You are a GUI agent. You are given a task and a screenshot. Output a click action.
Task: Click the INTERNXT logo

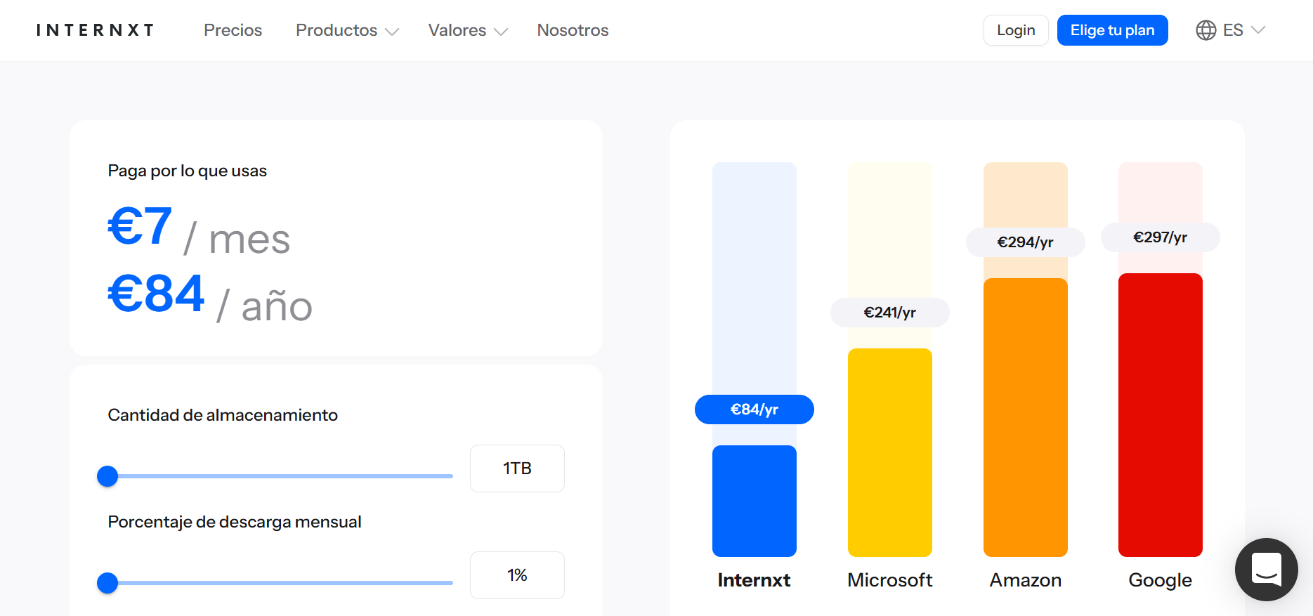(x=95, y=30)
